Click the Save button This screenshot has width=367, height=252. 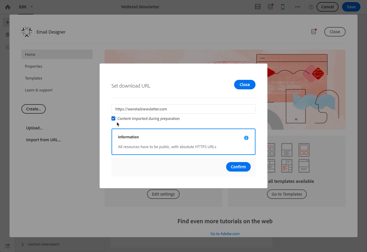click(x=351, y=7)
